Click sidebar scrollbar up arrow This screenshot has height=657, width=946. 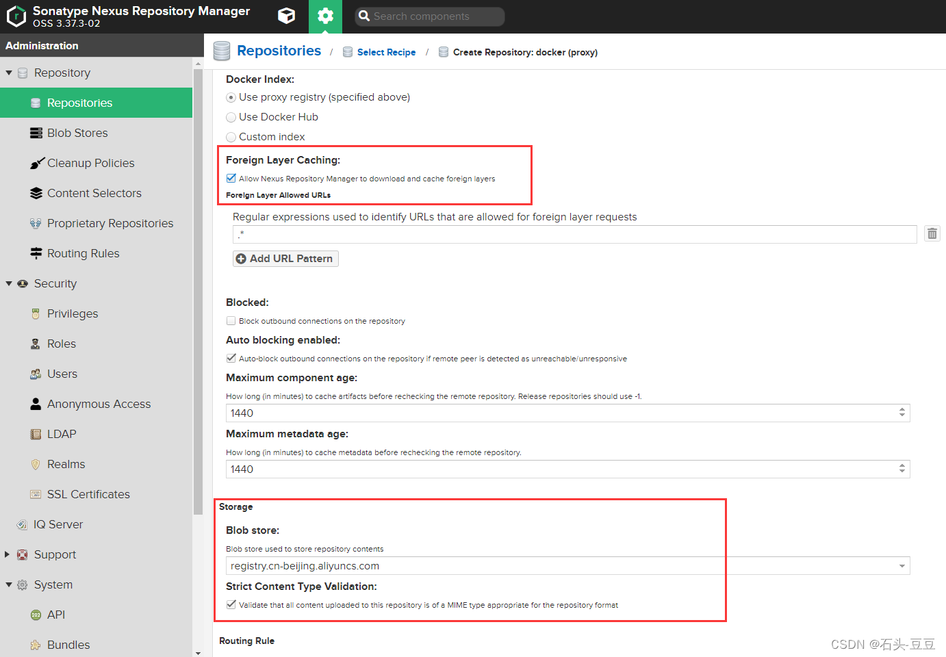199,64
